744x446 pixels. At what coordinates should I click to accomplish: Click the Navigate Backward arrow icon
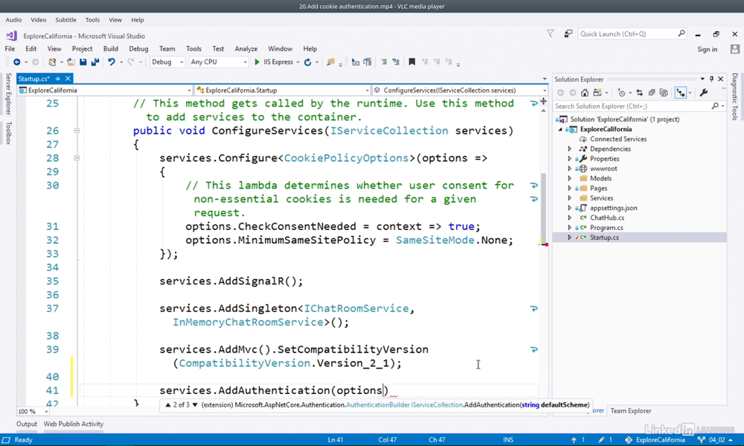(x=17, y=63)
